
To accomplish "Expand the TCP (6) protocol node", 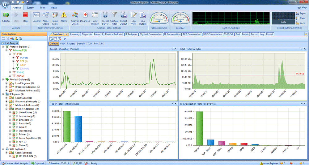I will click(x=13, y=61).
